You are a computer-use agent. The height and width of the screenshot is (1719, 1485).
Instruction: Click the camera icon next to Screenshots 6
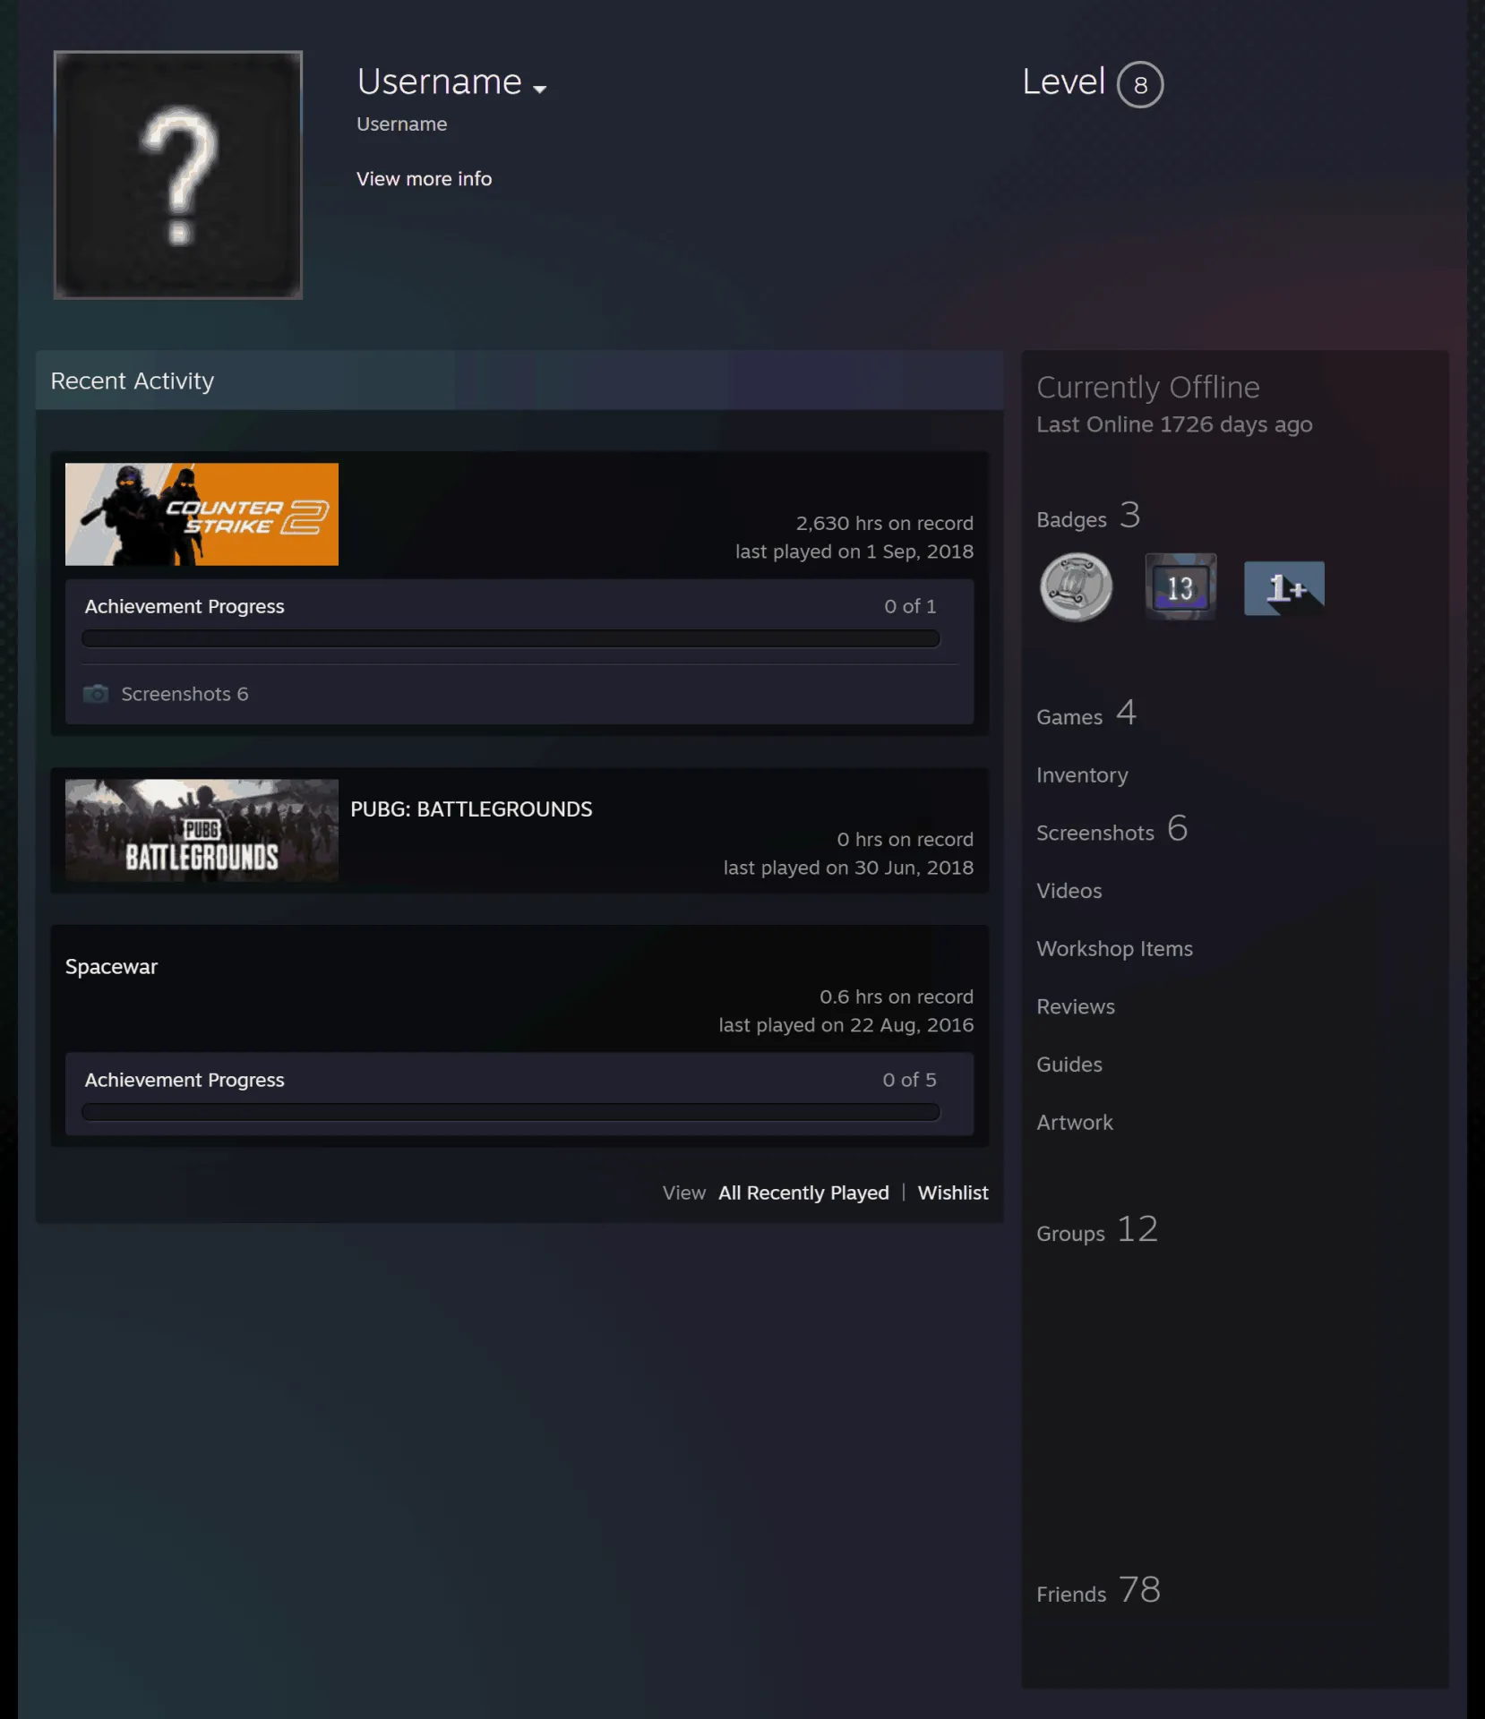point(96,694)
